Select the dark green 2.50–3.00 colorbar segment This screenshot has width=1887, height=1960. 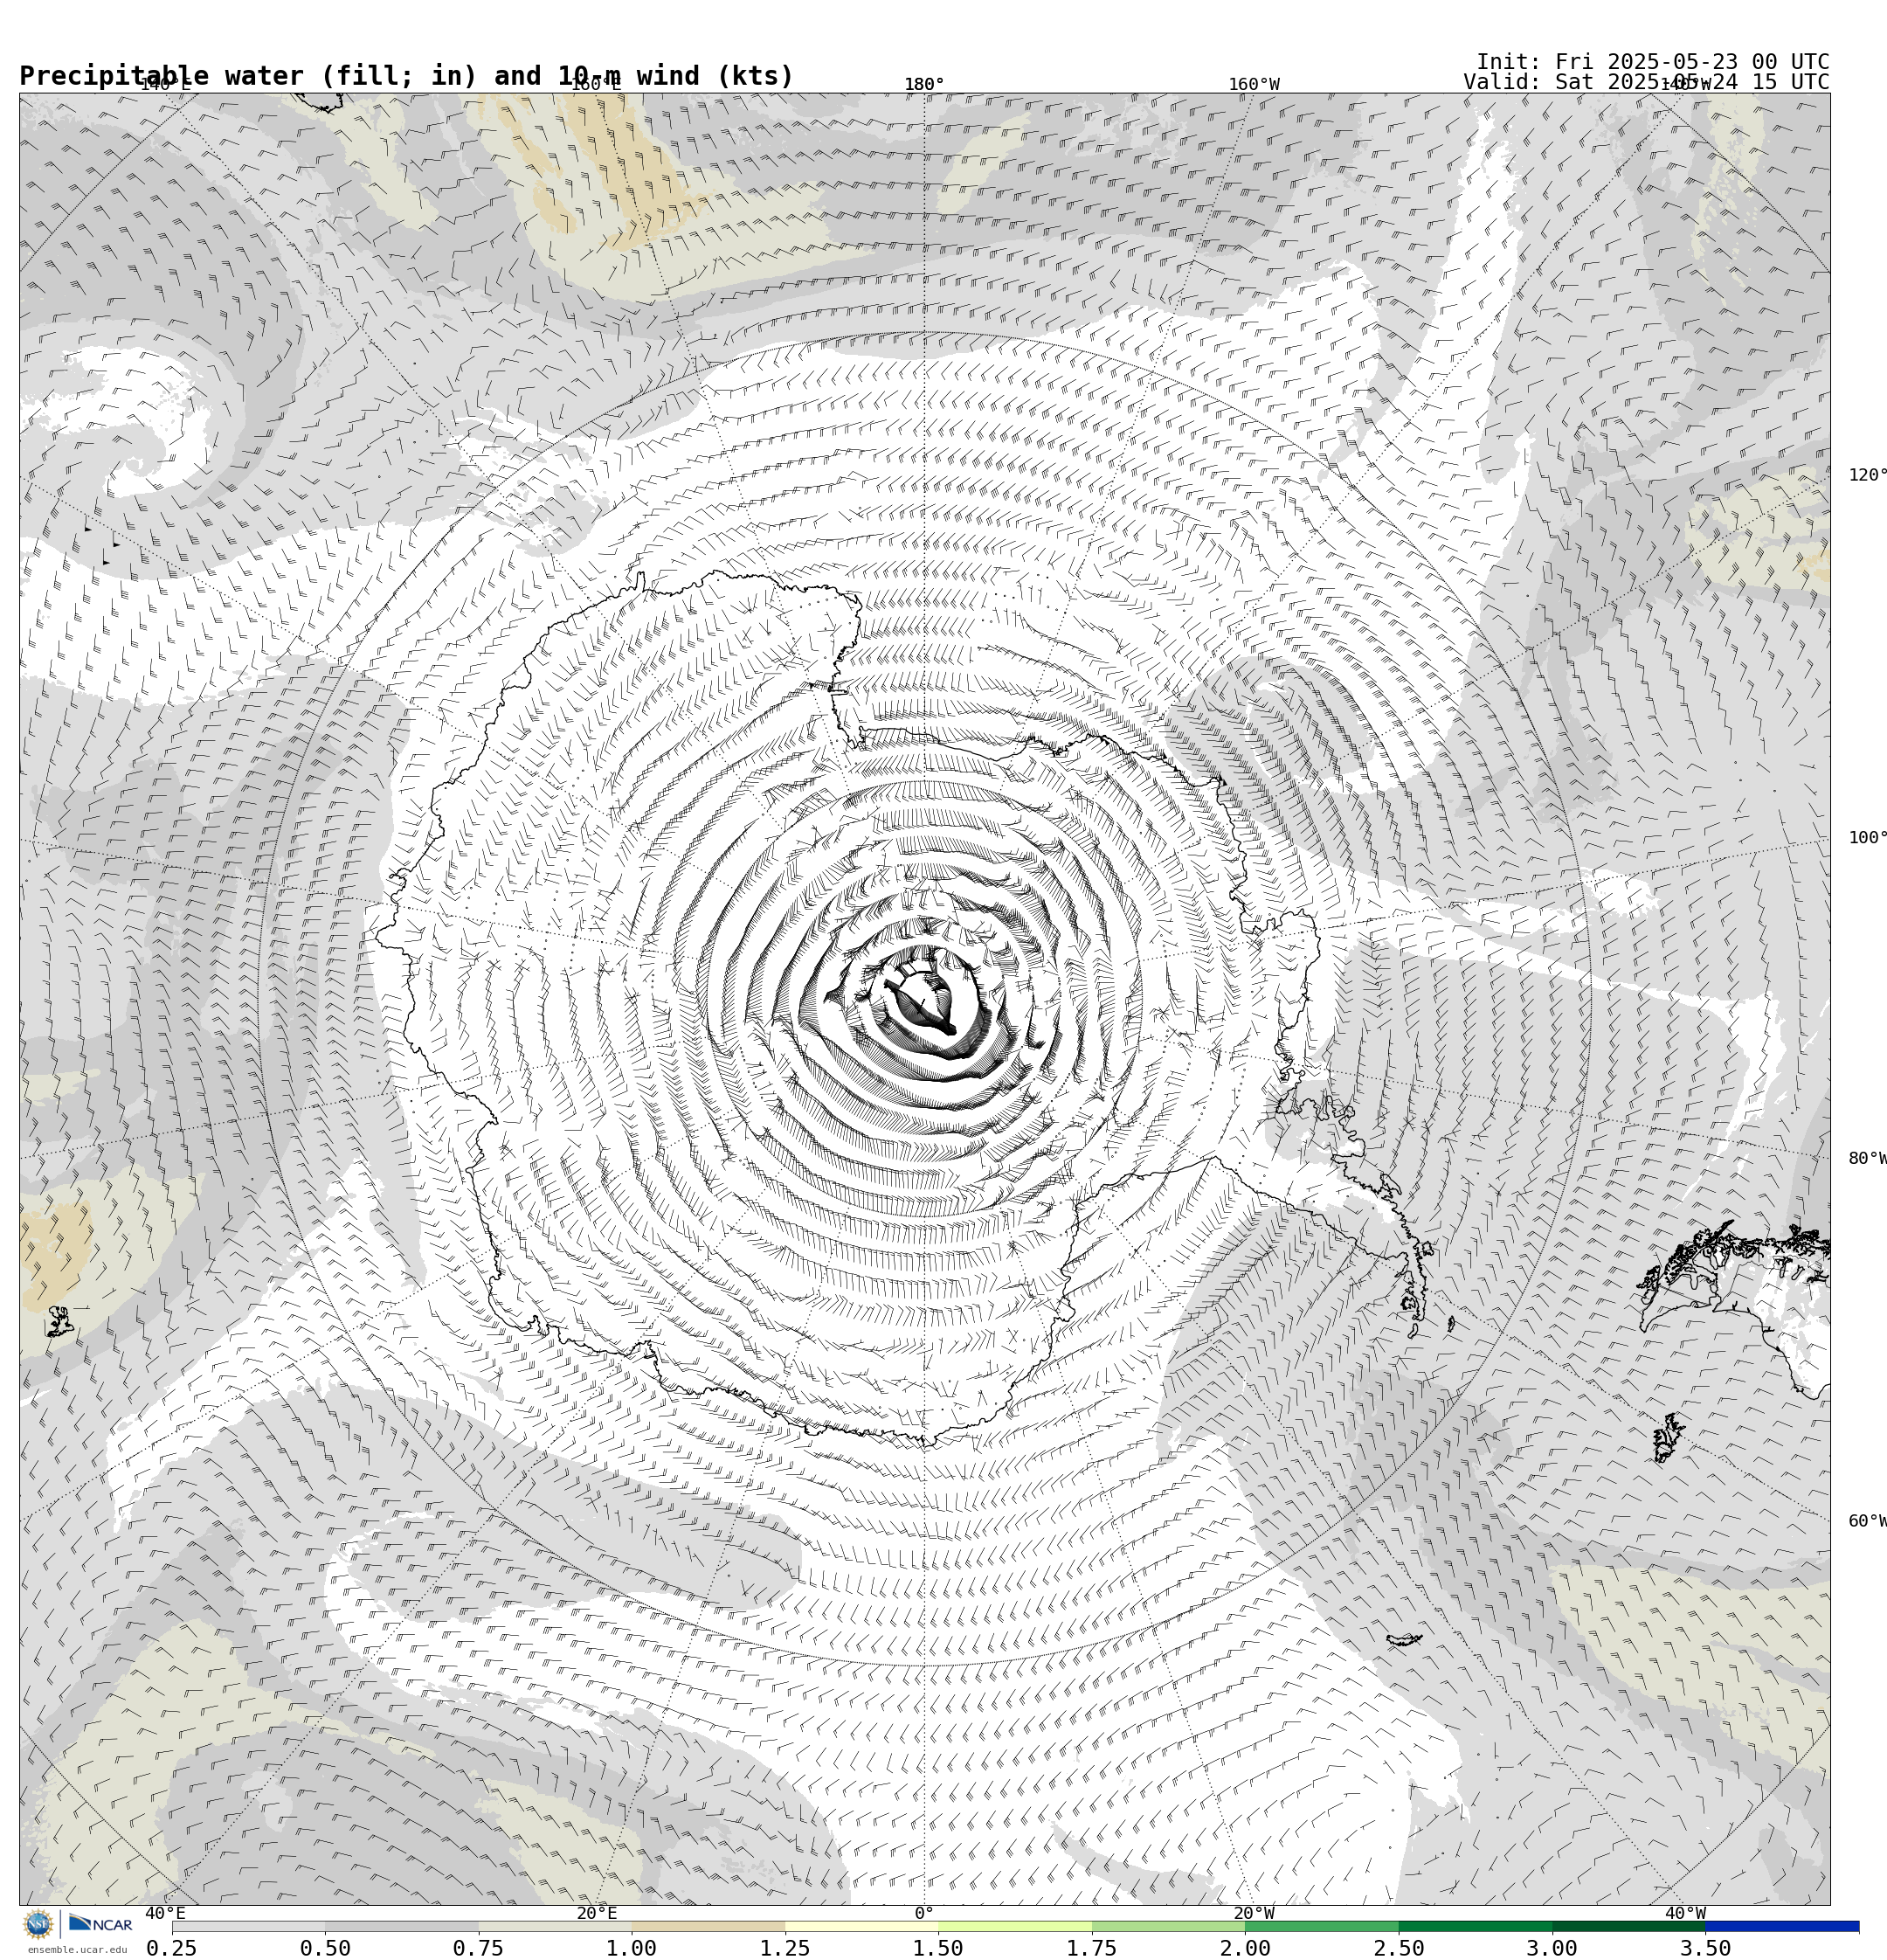click(1475, 1926)
